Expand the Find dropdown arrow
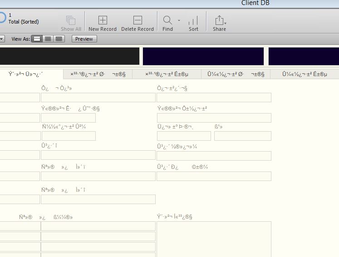The image size is (339, 257). [179, 20]
